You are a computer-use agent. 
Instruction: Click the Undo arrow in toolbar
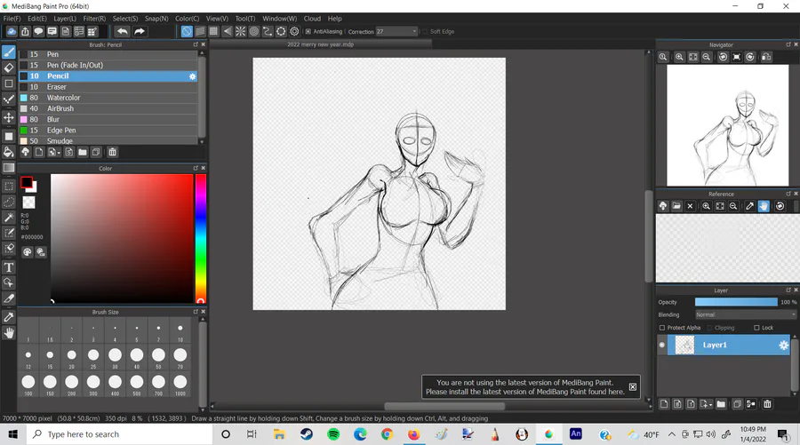pyautogui.click(x=123, y=32)
